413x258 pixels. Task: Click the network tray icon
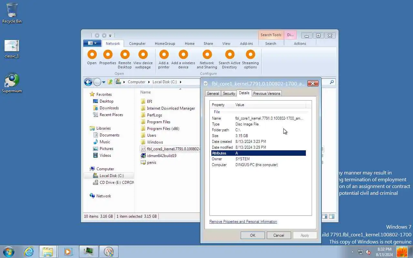pos(360,252)
